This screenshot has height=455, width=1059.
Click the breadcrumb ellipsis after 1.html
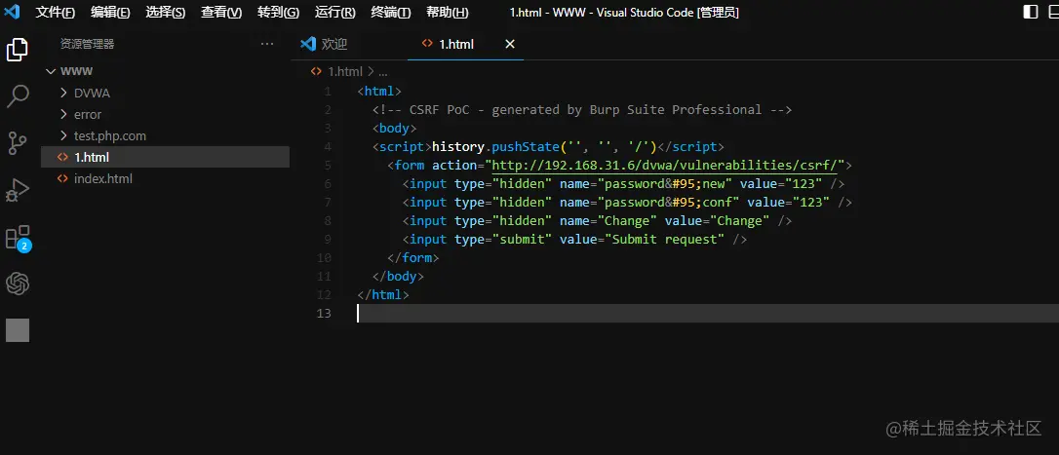pyautogui.click(x=383, y=71)
